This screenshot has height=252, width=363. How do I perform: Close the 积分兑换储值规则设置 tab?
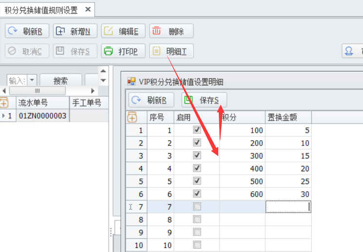coord(87,9)
